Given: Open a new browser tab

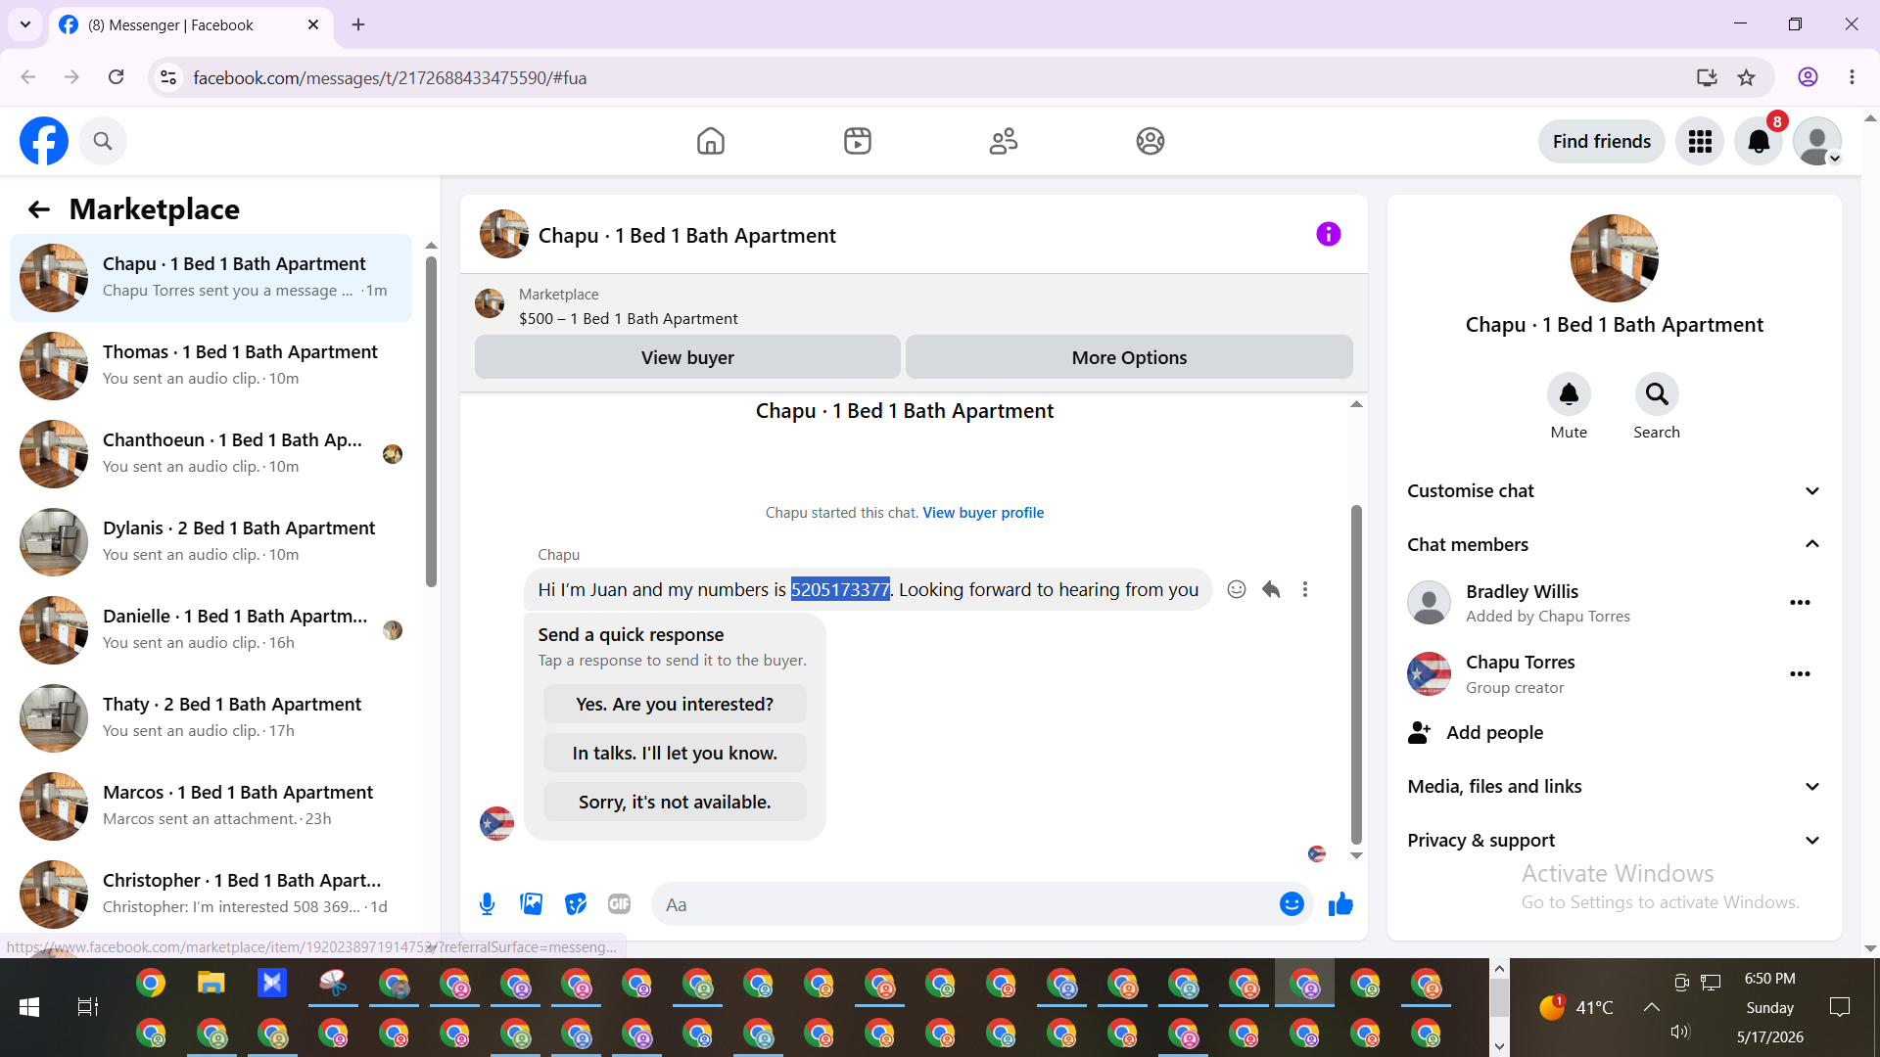Looking at the screenshot, I should (358, 24).
